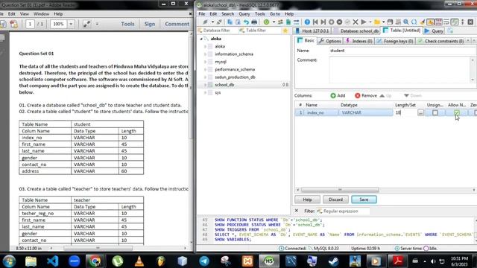Click the disconnect icon in HeidiSQL toolbar
Screen dimensions: 477x268
tap(219, 22)
